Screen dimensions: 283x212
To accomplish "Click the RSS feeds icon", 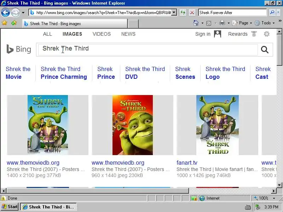I will coord(209,23).
